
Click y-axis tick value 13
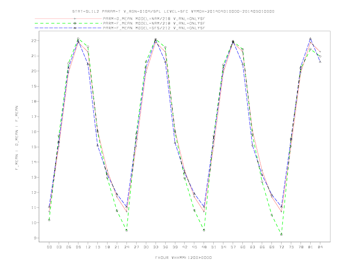click(34, 177)
